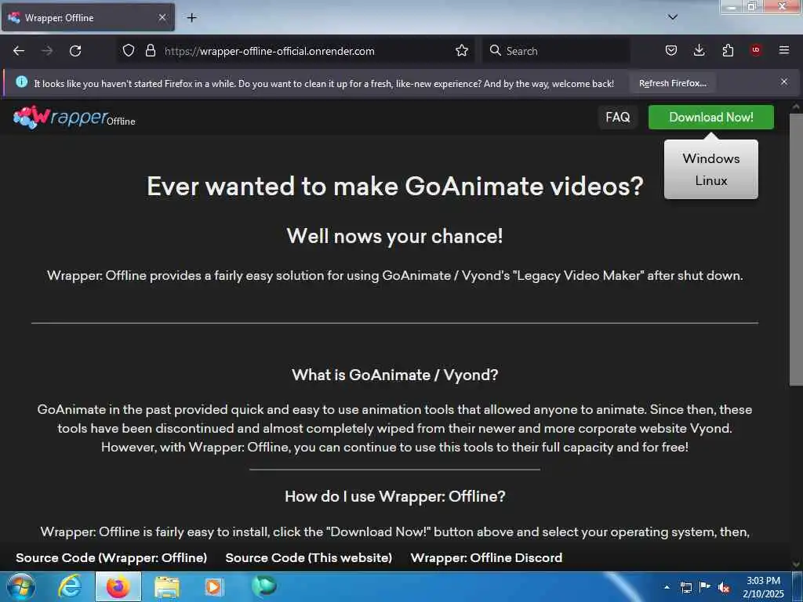The image size is (803, 602).
Task: Open the Extensions puzzle icon
Action: tap(728, 50)
